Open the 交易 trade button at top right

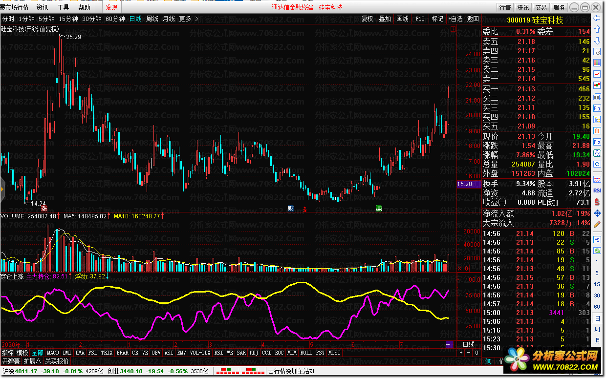pyautogui.click(x=541, y=7)
